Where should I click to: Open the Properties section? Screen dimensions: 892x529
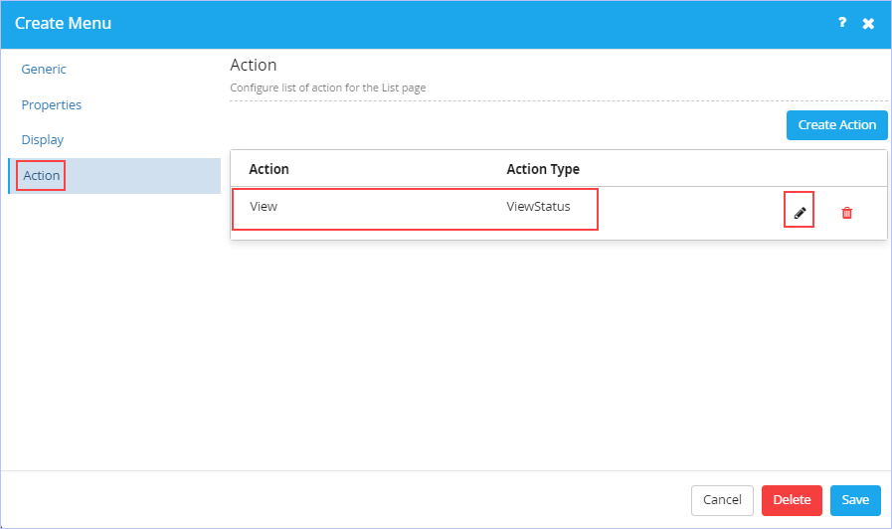(x=51, y=105)
